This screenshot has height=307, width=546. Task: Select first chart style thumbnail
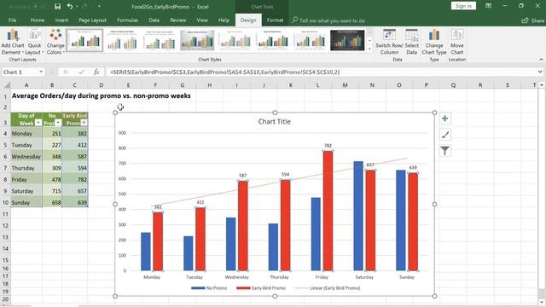(x=84, y=40)
